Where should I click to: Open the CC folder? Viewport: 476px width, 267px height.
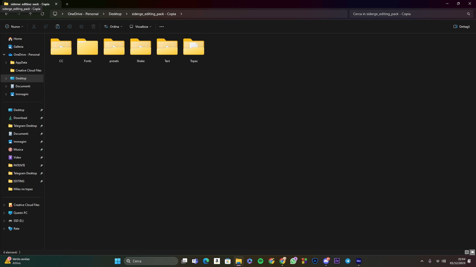(61, 50)
